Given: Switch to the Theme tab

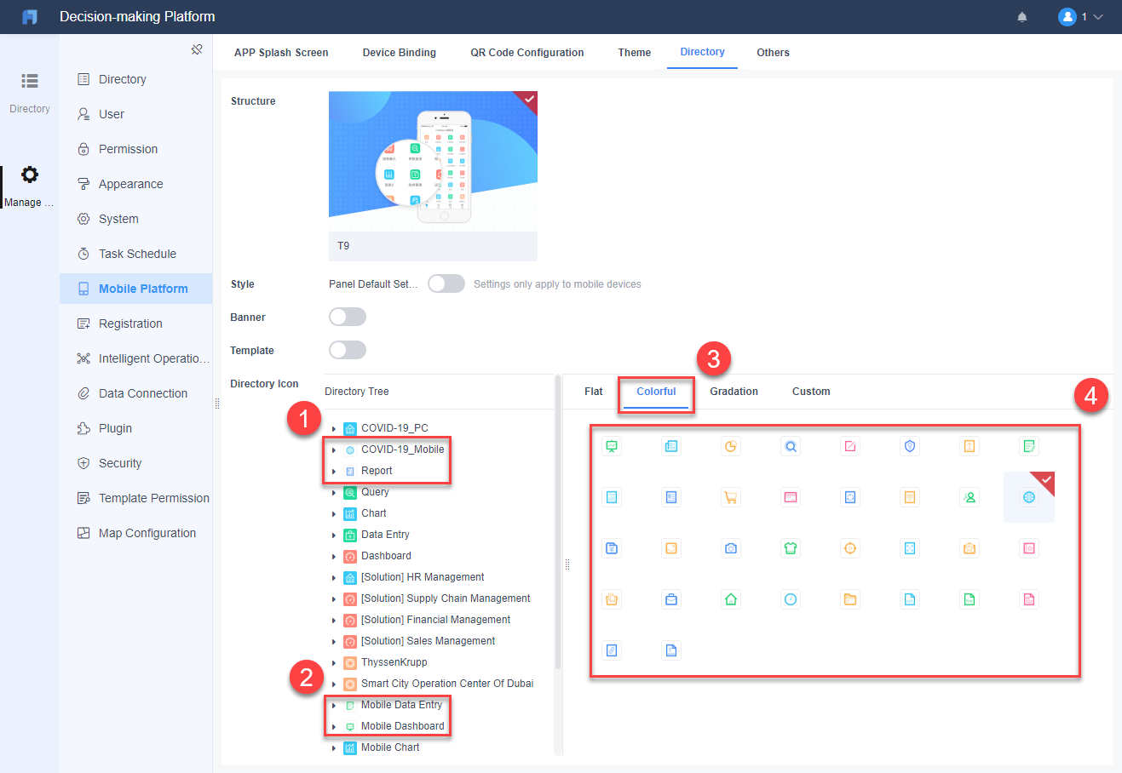Looking at the screenshot, I should click(635, 53).
